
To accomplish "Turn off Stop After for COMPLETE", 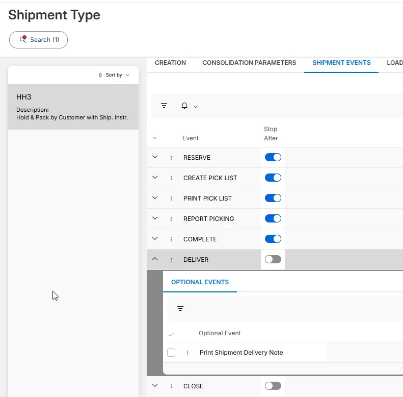I will 273,239.
